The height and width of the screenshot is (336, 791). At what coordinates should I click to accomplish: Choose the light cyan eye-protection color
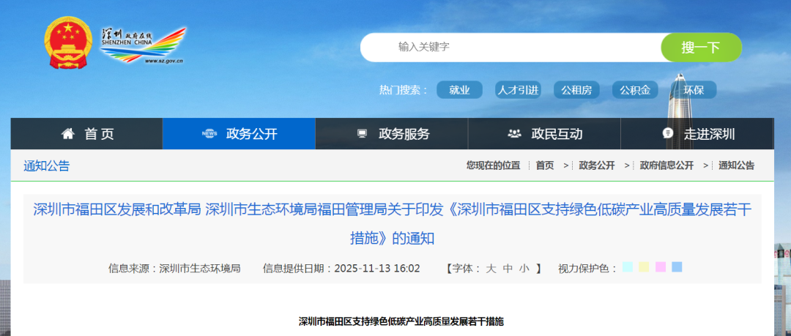click(627, 267)
